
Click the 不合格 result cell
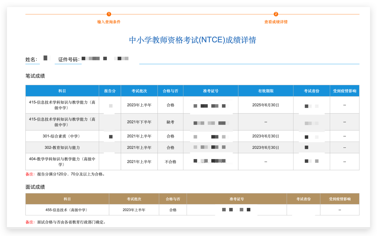170,162
